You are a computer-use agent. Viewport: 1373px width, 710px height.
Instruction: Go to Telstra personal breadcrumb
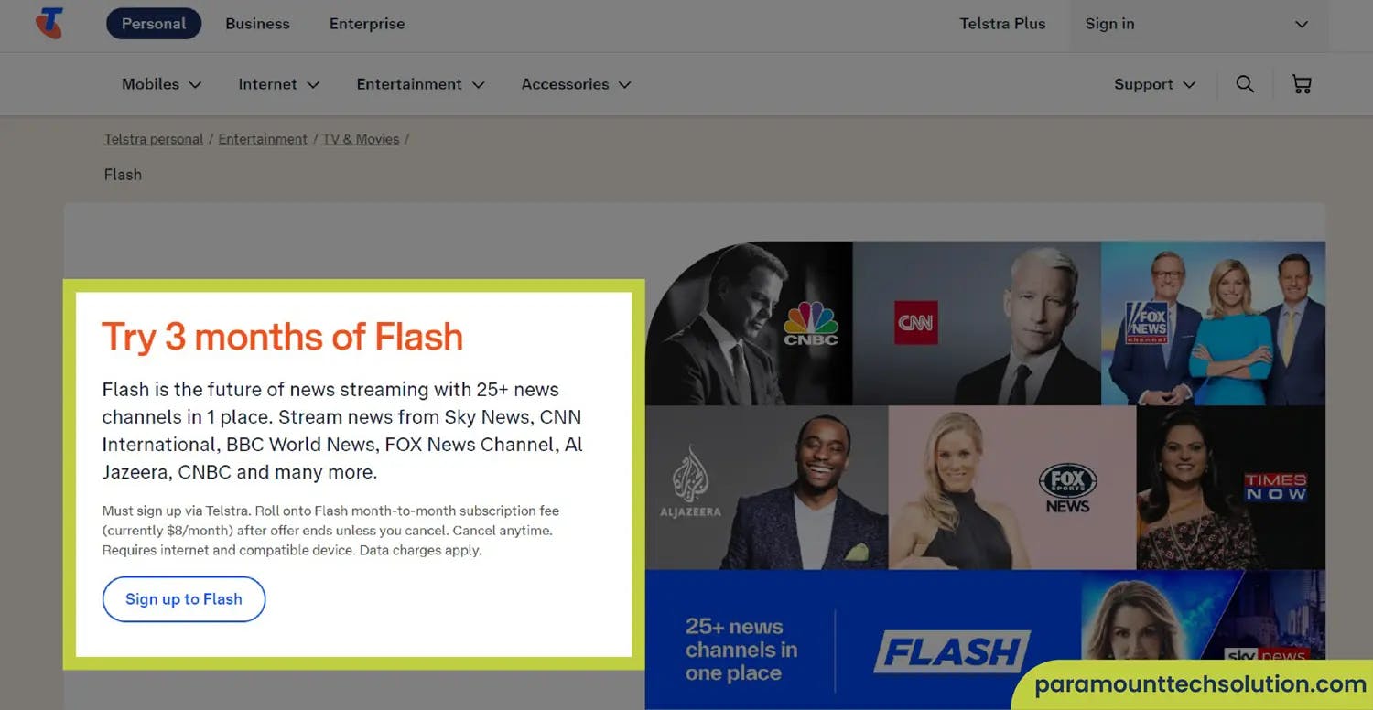click(x=154, y=139)
